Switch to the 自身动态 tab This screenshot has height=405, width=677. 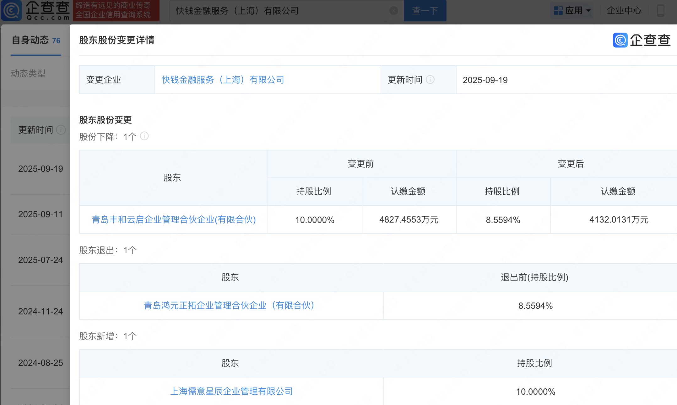(36, 40)
